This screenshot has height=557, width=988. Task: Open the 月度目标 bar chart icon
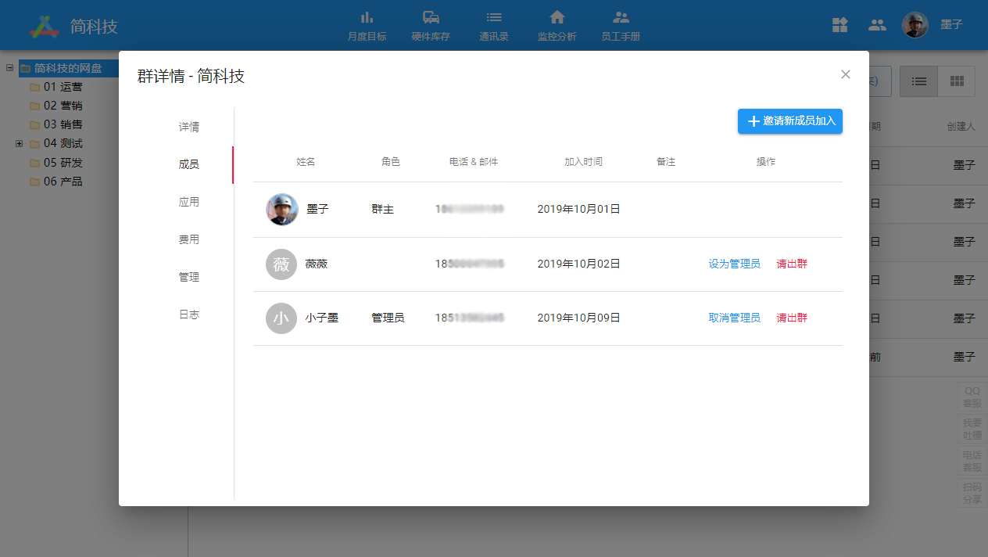tap(367, 18)
